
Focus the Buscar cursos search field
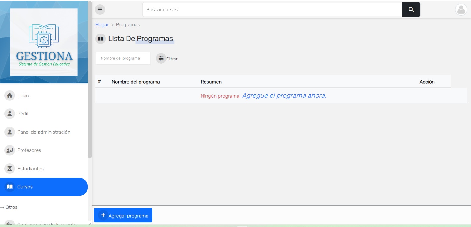pyautogui.click(x=272, y=10)
